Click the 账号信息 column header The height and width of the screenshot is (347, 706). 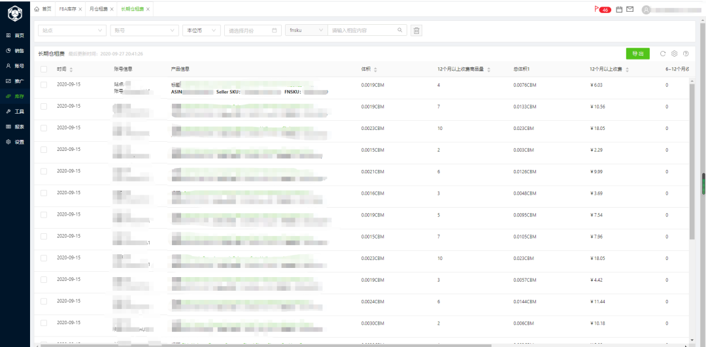pos(124,69)
